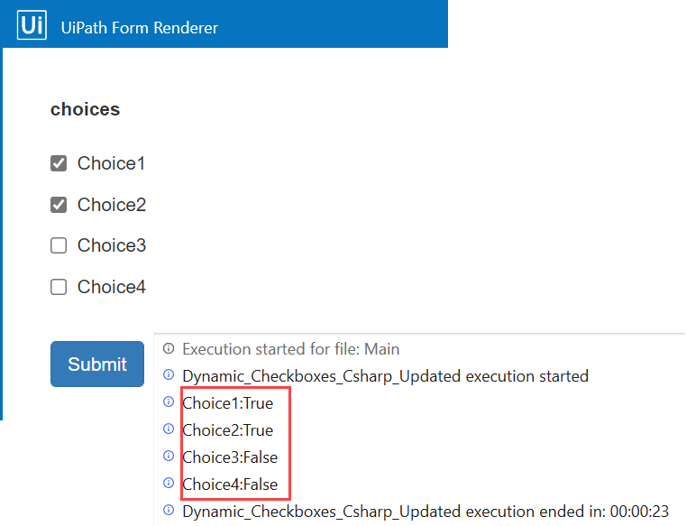
Task: Click the 'UiPath Form Renderer' title bar text
Action: pos(139,27)
